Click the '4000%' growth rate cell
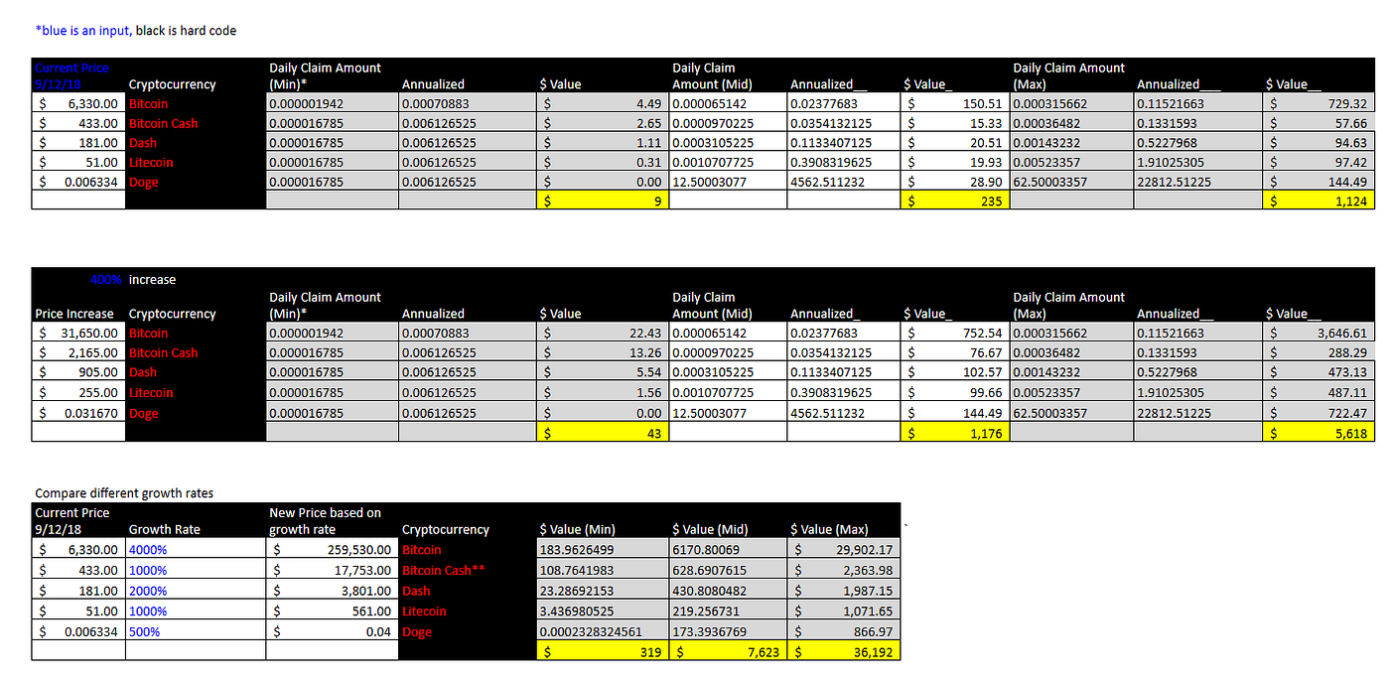 tap(196, 549)
